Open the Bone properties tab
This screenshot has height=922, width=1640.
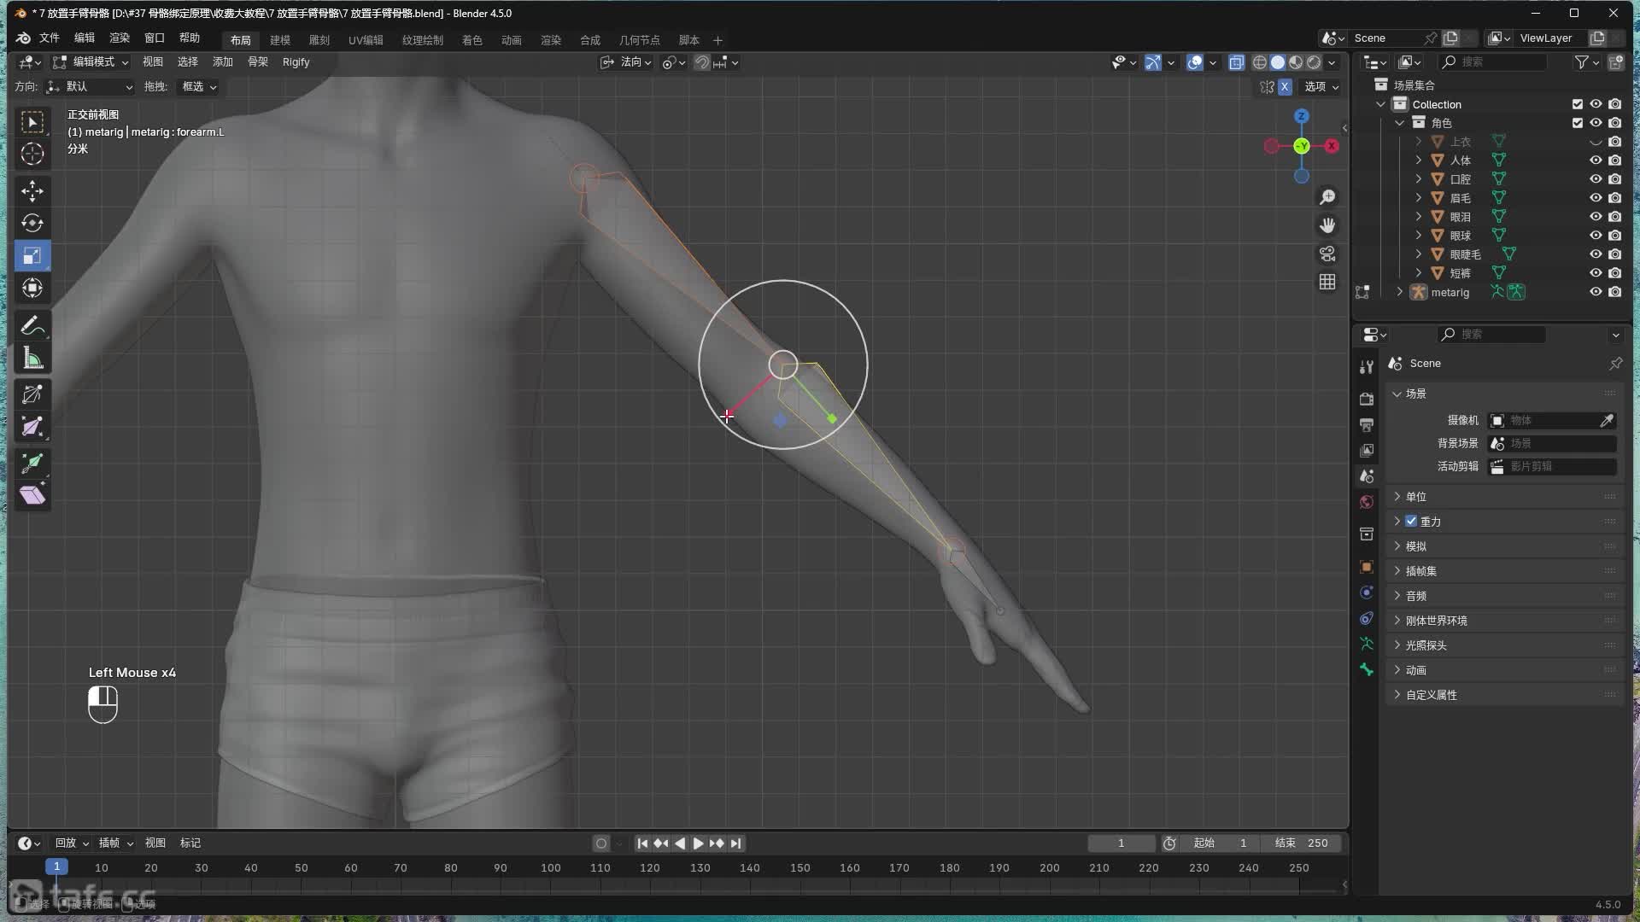click(x=1367, y=670)
